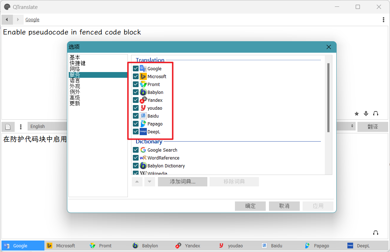Click the Promt icon in services list
Image resolution: width=390 pixels, height=252 pixels.
coord(143,84)
